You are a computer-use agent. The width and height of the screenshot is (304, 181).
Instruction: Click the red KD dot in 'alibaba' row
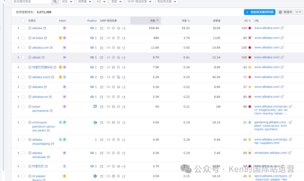click(250, 28)
